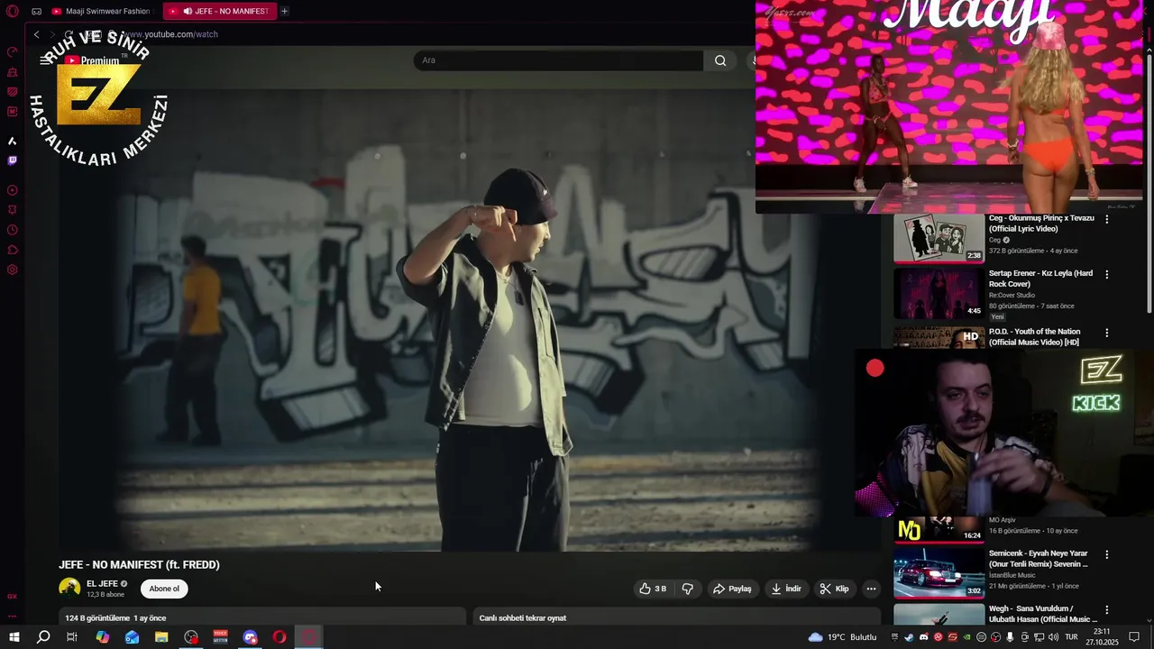1154x649 pixels.
Task: Open options menu for Wegh video
Action: [1107, 609]
